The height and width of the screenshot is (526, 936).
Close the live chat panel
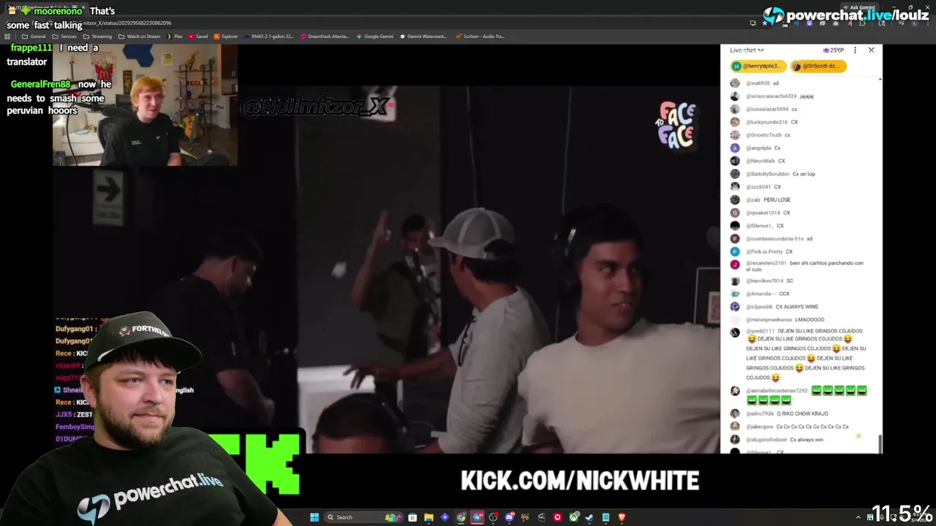click(x=871, y=50)
